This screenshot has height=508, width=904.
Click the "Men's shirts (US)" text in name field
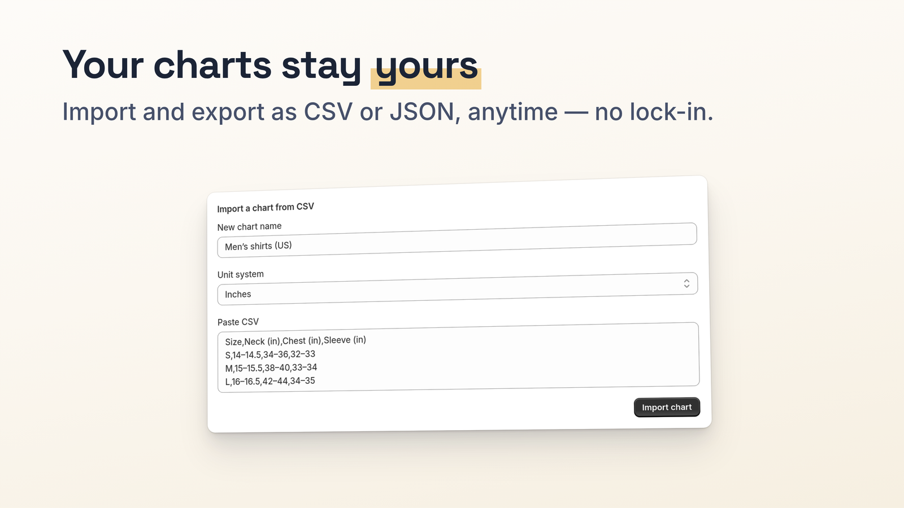point(258,246)
